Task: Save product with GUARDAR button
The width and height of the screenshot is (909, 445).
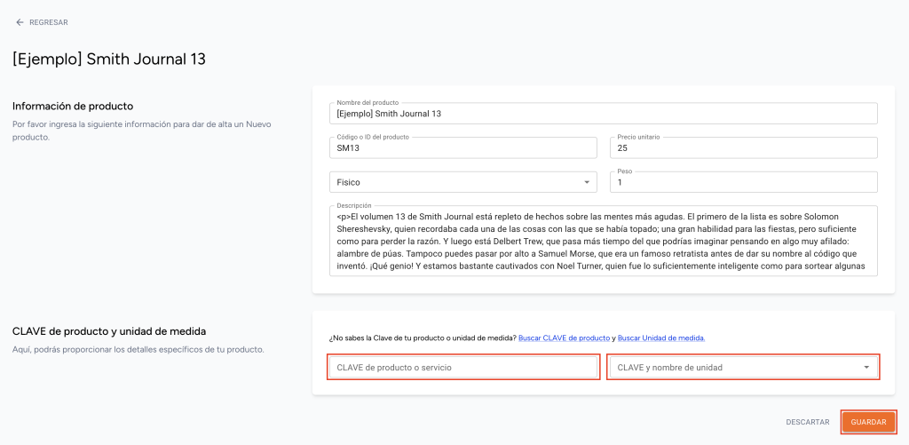Action: point(868,423)
